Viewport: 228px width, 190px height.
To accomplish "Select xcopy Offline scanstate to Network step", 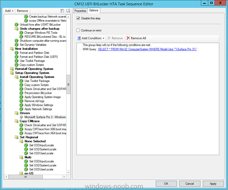I will pyautogui.click(x=48, y=21).
